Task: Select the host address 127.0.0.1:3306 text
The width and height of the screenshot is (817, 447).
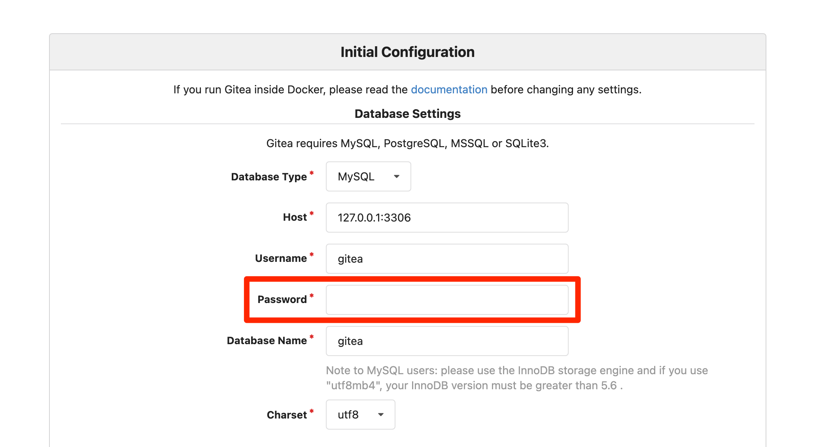Action: [x=374, y=218]
